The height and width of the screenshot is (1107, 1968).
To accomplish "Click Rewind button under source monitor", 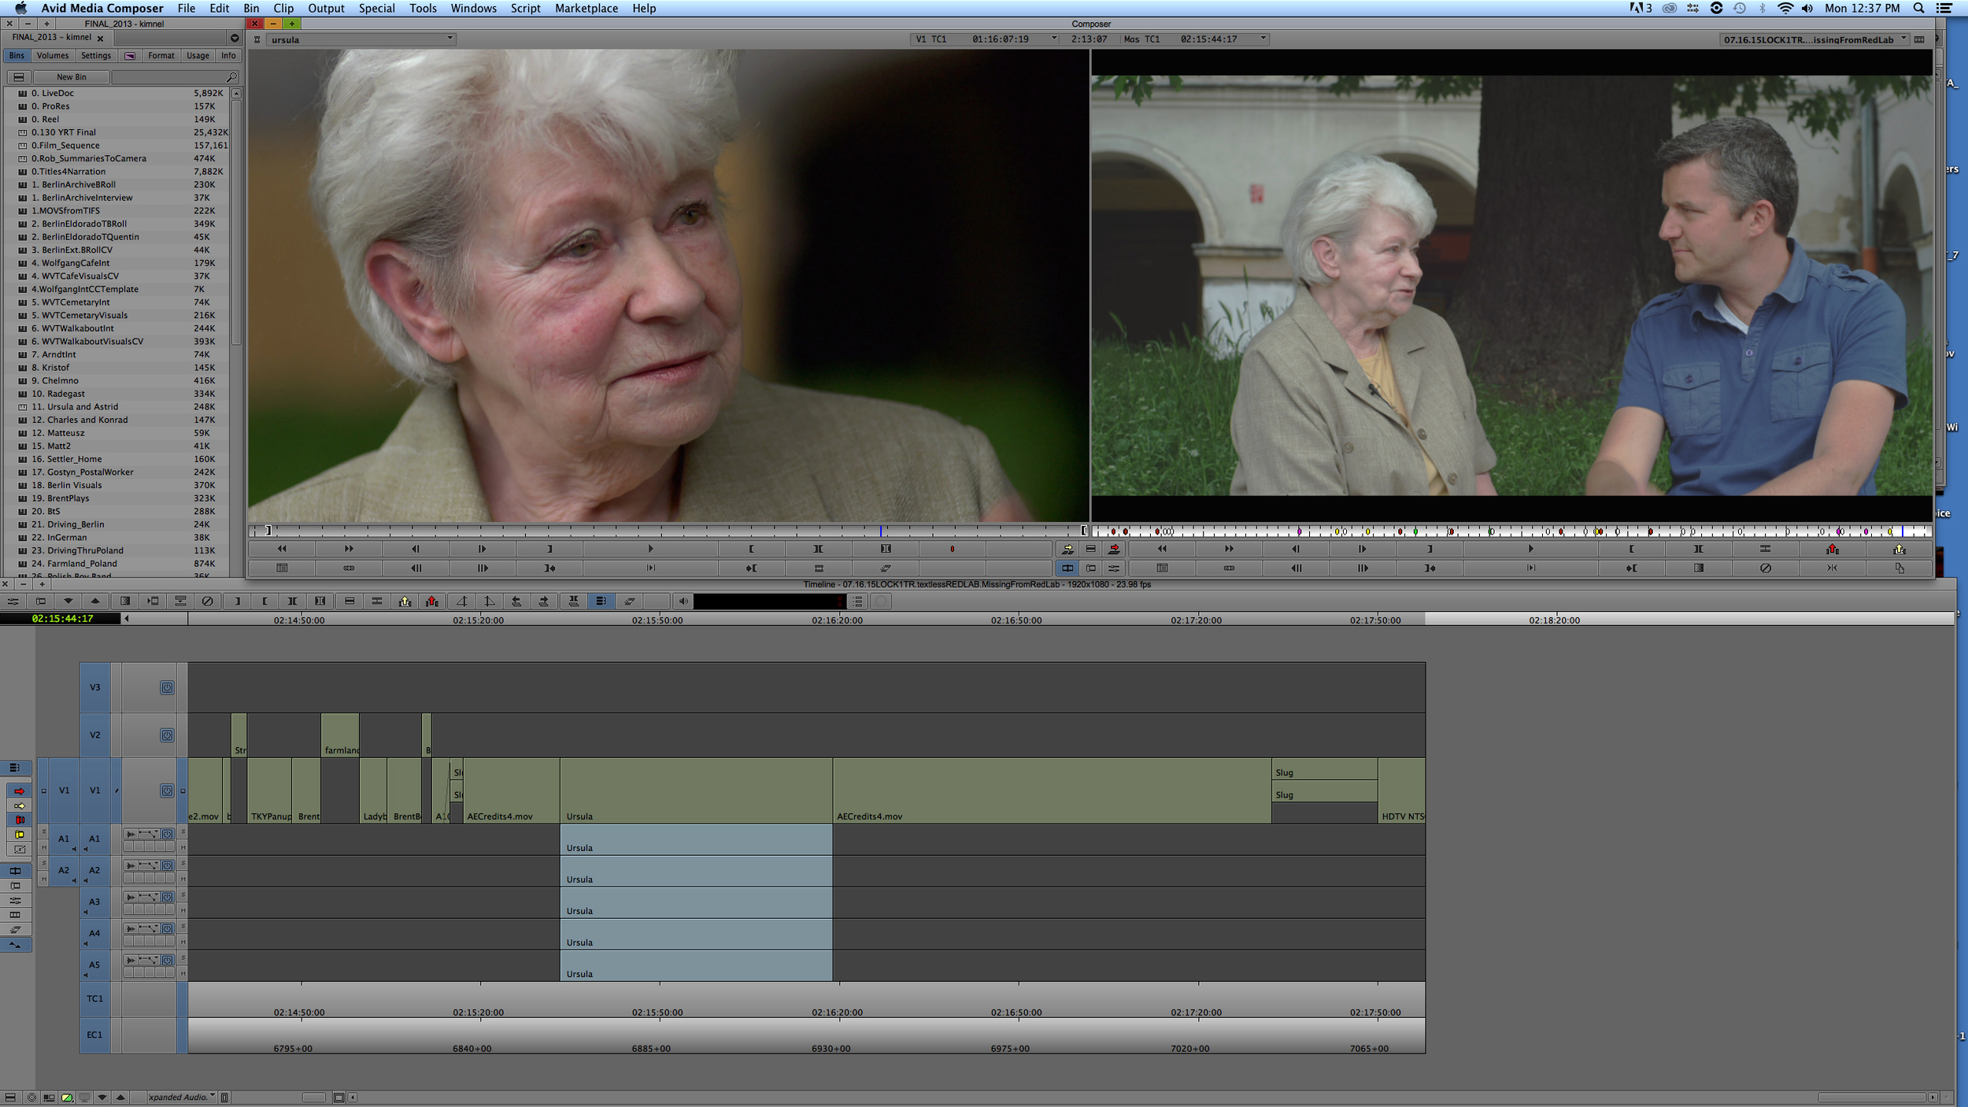I will pos(282,549).
